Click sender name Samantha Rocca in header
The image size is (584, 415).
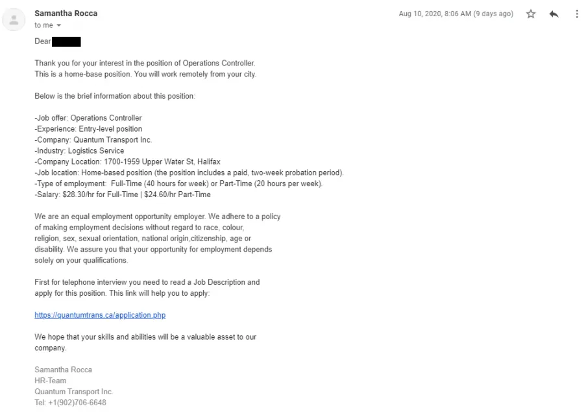pos(66,14)
